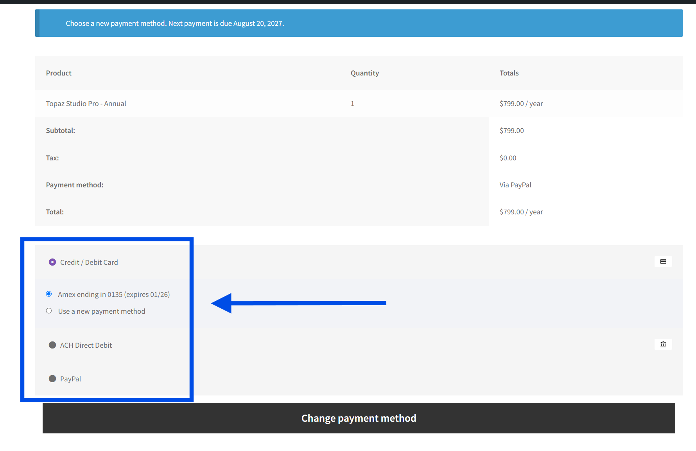
Task: Select the Credit / Debit Card payment option
Action: (x=52, y=262)
